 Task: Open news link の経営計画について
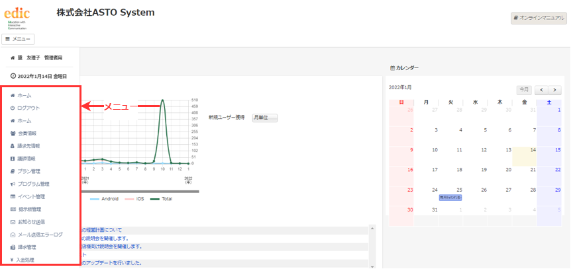(102, 230)
